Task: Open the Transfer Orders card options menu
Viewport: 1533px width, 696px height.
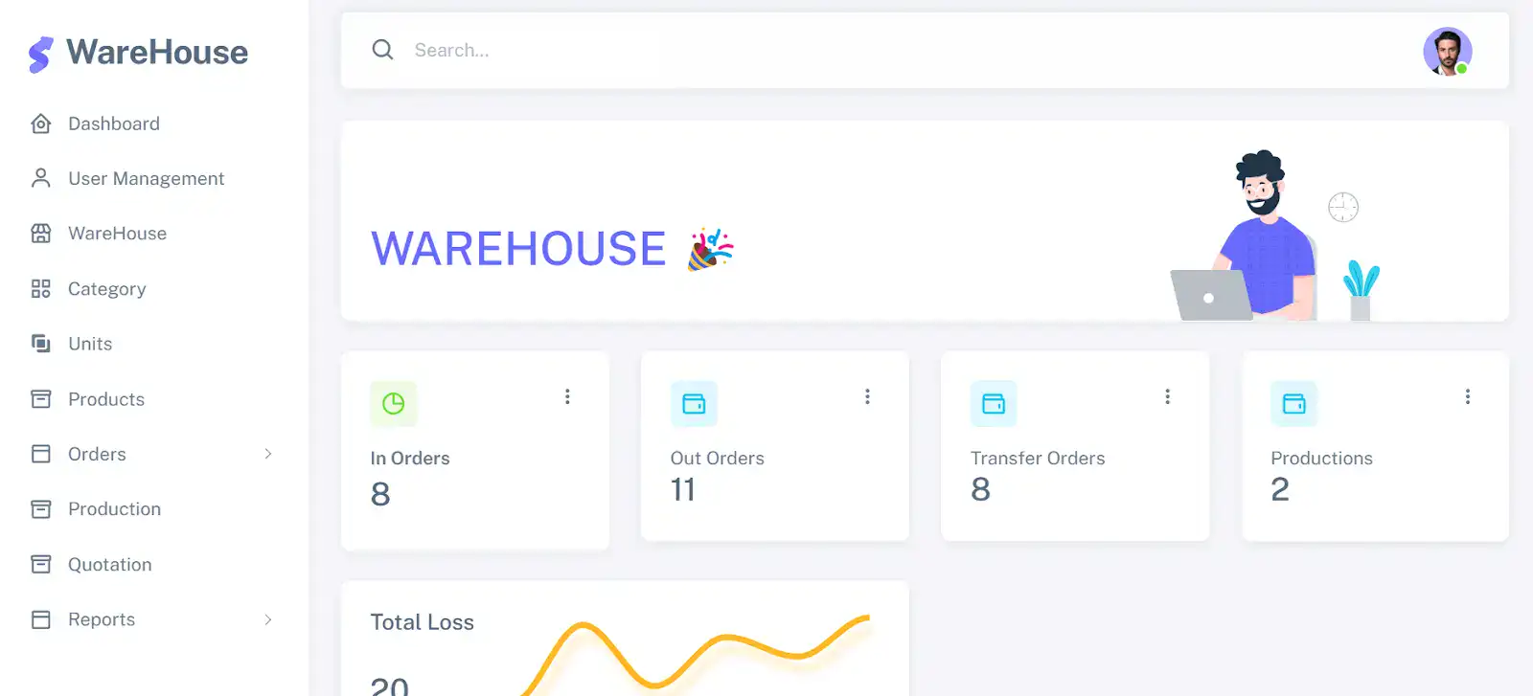Action: pos(1167,396)
